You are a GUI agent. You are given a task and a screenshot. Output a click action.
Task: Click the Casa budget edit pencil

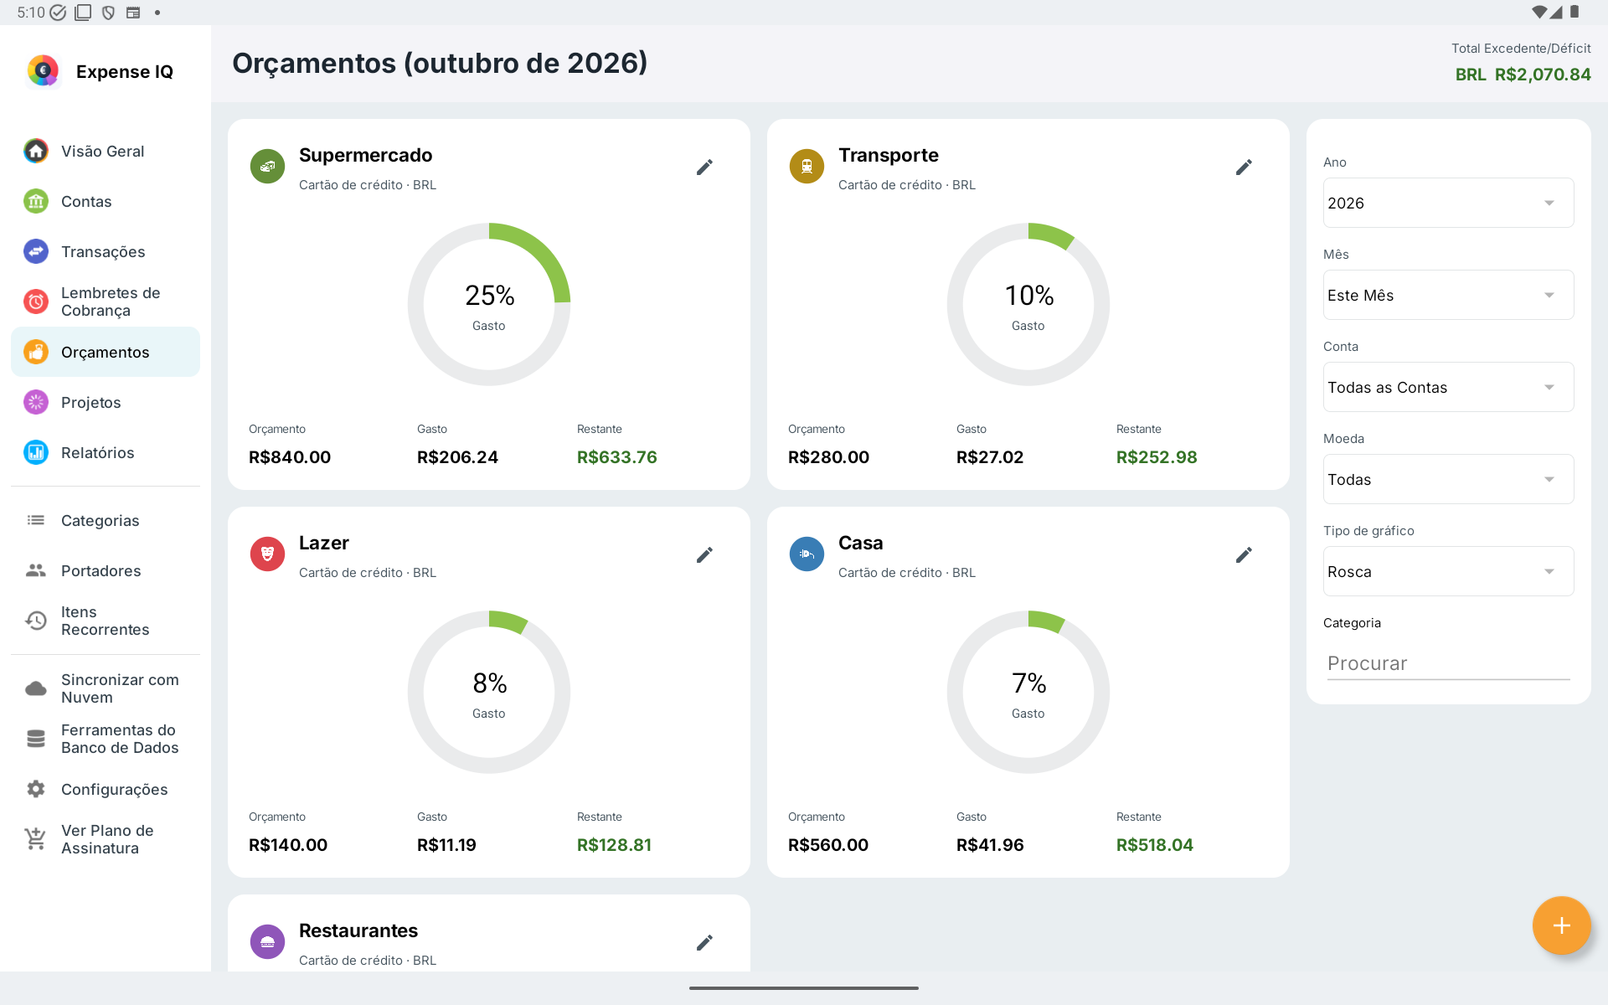coord(1244,555)
